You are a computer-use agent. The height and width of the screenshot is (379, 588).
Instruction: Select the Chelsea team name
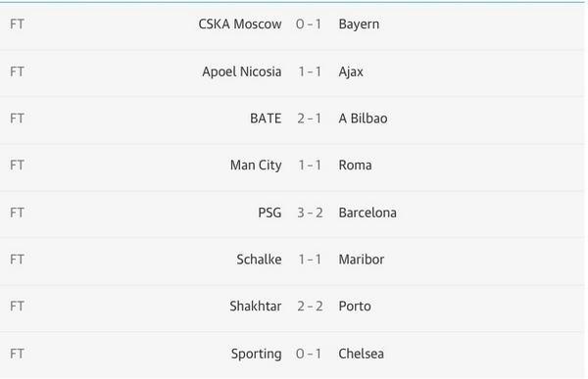(361, 354)
